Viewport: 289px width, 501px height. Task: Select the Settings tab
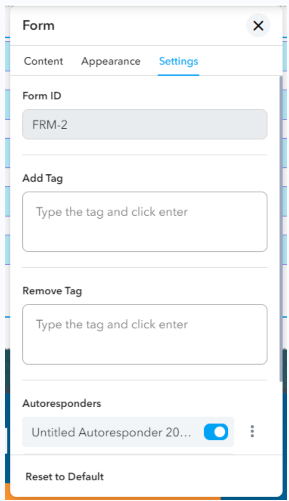(x=178, y=61)
